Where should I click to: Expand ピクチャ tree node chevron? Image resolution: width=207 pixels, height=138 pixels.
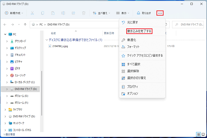[7, 62]
